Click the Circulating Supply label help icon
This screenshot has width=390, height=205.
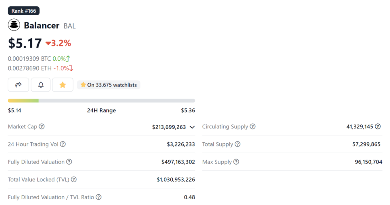click(x=252, y=127)
